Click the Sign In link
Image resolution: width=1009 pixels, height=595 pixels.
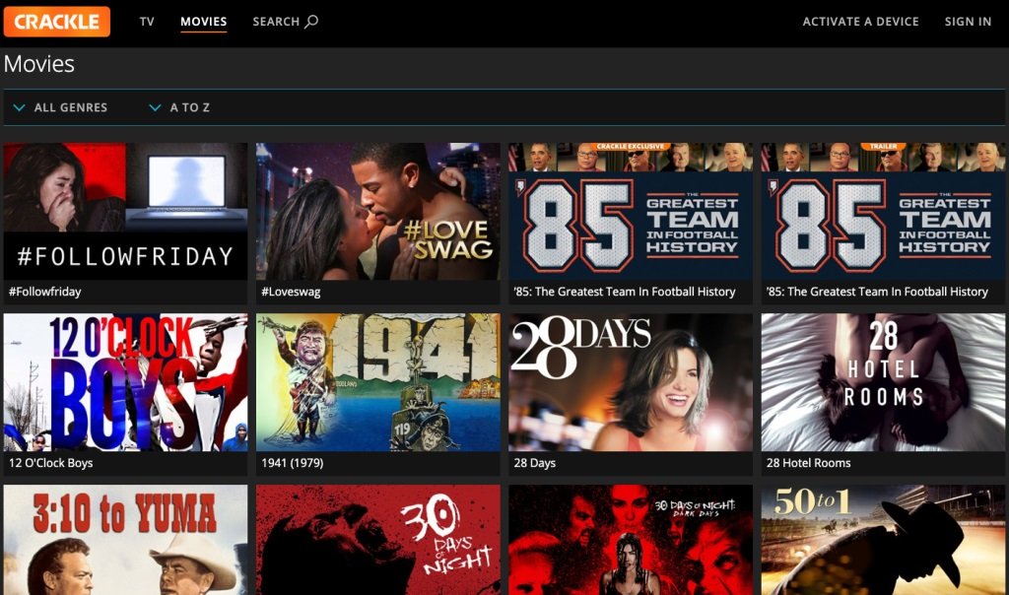tap(968, 22)
